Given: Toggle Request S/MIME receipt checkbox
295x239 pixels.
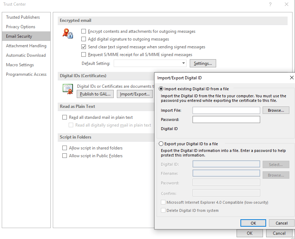Looking at the screenshot, I should tap(84, 55).
